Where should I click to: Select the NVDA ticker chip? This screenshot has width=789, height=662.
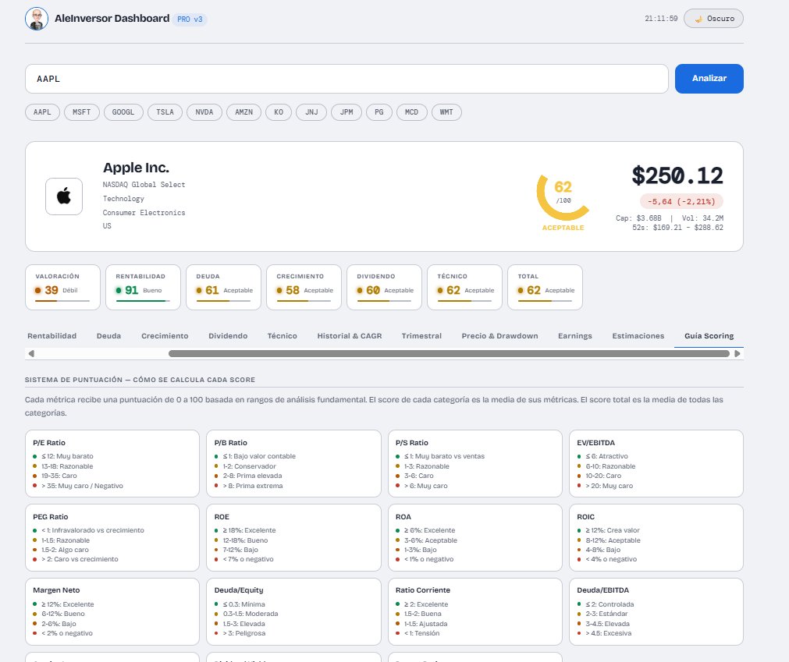pyautogui.click(x=204, y=112)
